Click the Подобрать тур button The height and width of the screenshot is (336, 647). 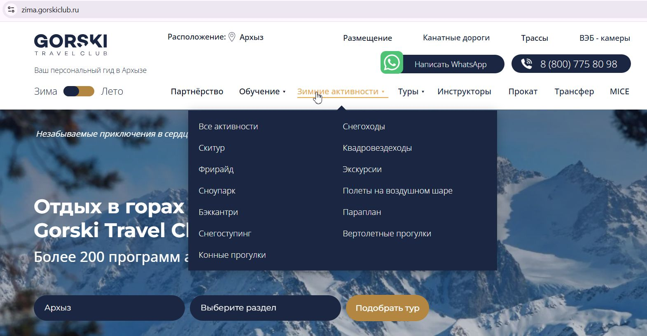388,308
